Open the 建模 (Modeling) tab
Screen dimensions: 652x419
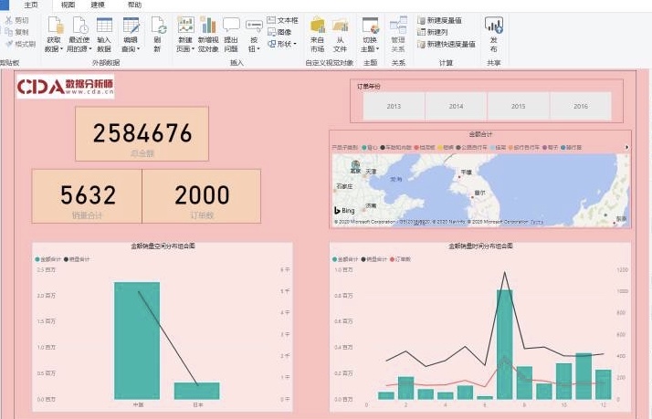click(98, 5)
